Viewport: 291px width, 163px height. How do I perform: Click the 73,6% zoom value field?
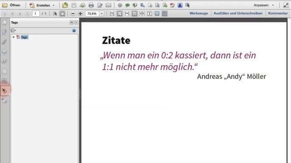92,14
